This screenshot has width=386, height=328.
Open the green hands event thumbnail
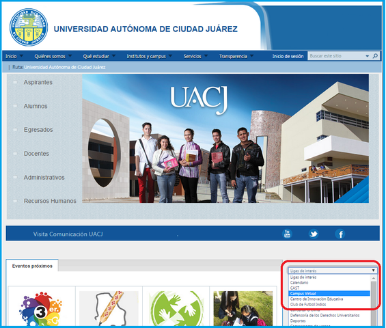point(176,309)
